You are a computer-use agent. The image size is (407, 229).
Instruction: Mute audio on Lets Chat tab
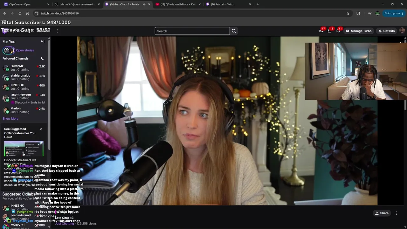pos(144,4)
